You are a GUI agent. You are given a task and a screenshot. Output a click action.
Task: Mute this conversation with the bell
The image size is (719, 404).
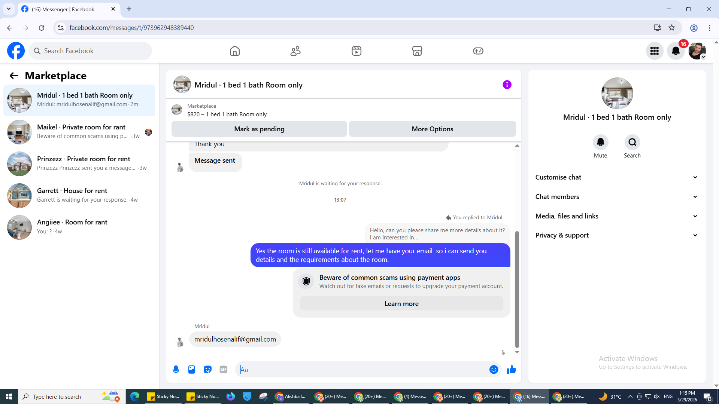(x=600, y=142)
